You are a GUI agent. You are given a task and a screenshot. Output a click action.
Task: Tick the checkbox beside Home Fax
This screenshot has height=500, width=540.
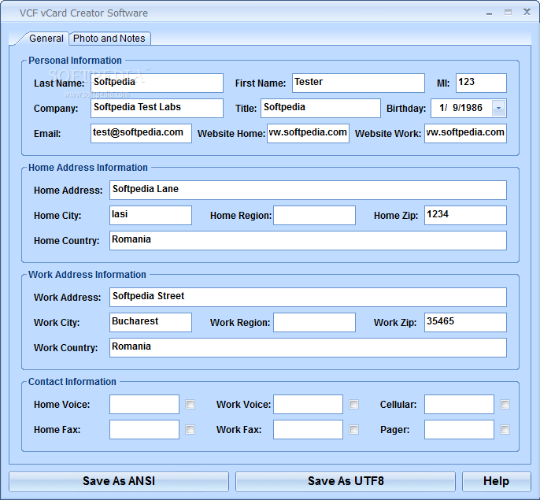pos(190,429)
